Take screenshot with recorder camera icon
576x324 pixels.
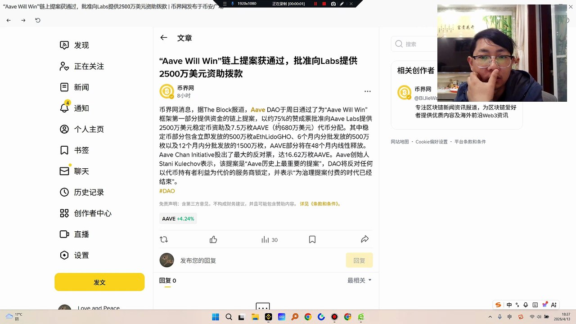coord(333,4)
